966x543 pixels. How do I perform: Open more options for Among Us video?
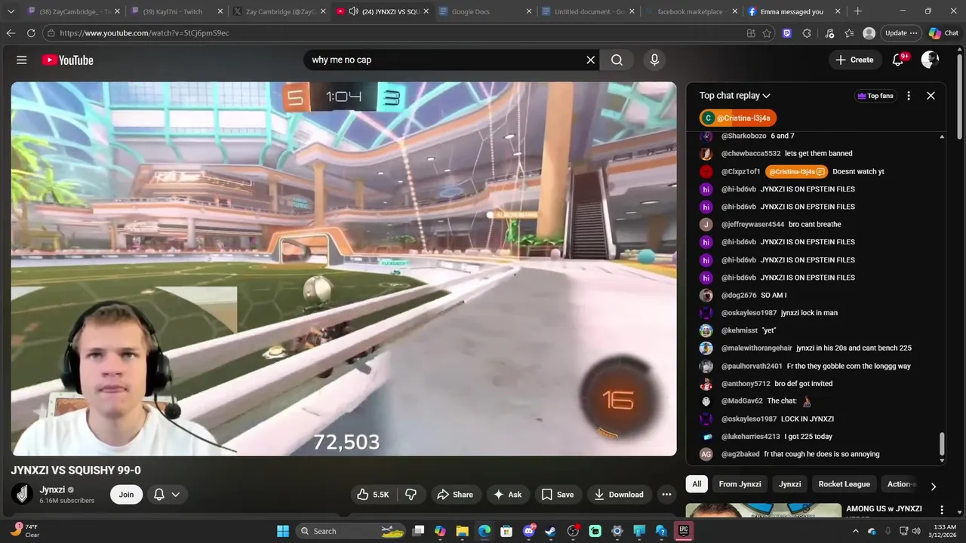pyautogui.click(x=941, y=510)
